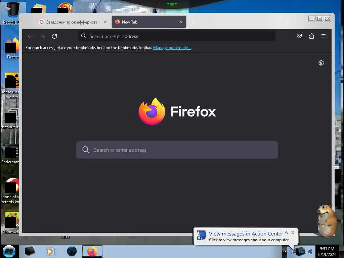Select the New Tab tab
This screenshot has width=344, height=258.
pyautogui.click(x=149, y=22)
